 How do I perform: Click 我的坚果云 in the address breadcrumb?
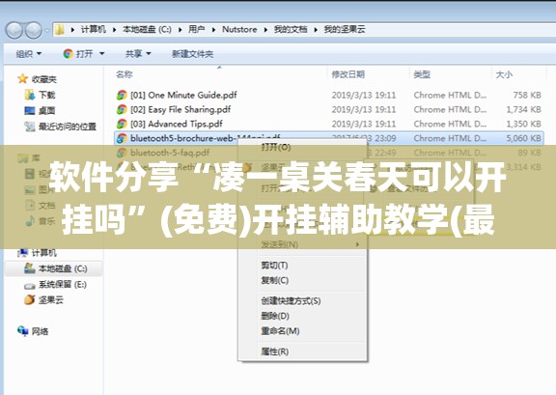click(345, 30)
